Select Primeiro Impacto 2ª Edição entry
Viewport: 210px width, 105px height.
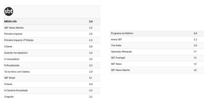[52, 40]
